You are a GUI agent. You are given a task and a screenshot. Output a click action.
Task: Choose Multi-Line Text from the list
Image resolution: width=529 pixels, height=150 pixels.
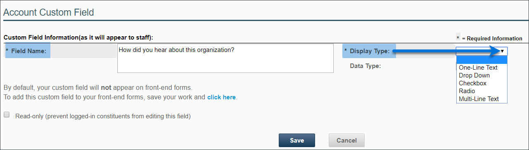(x=479, y=99)
